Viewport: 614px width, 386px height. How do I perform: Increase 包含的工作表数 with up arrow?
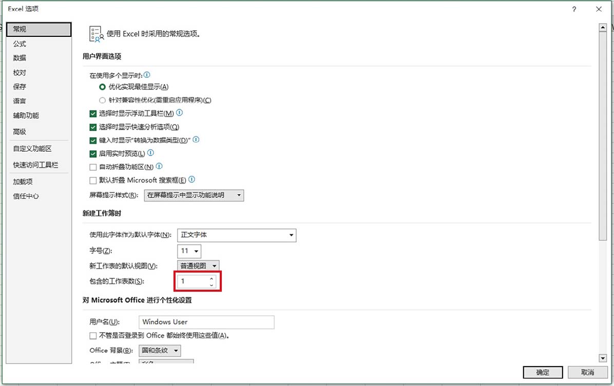click(212, 278)
